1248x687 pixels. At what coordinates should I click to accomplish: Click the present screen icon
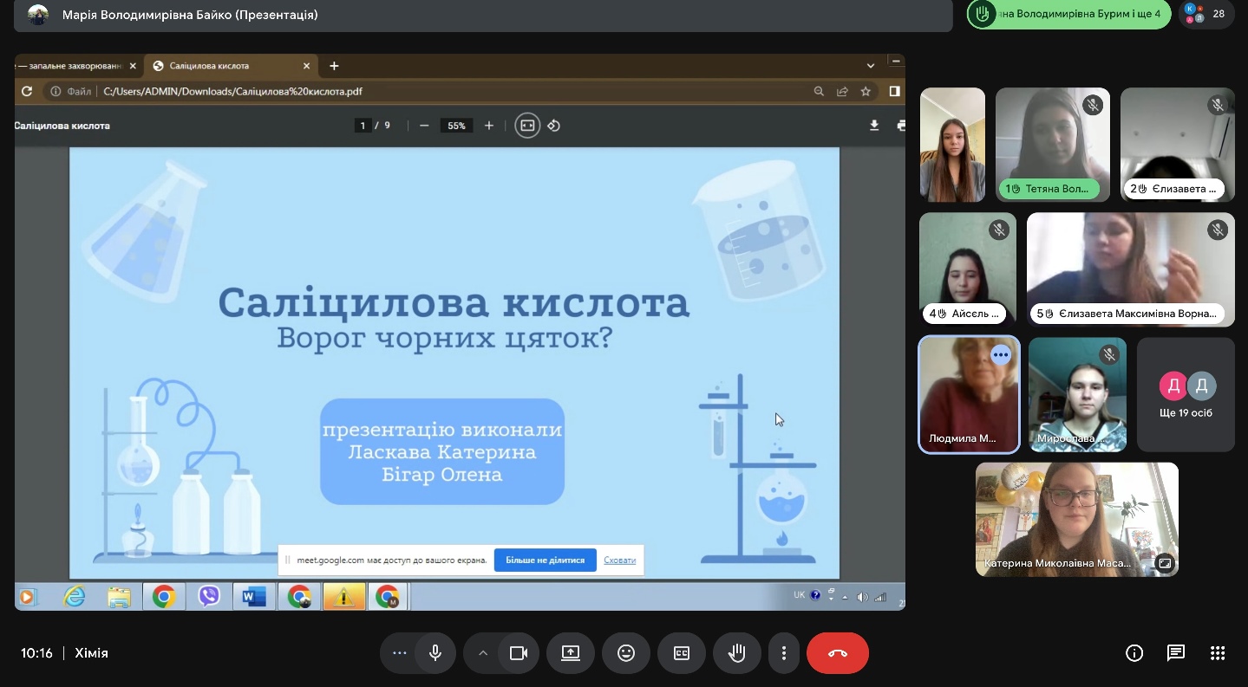(571, 653)
